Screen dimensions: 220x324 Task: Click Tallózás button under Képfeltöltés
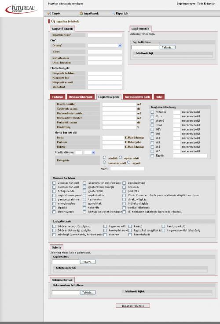click(88, 262)
